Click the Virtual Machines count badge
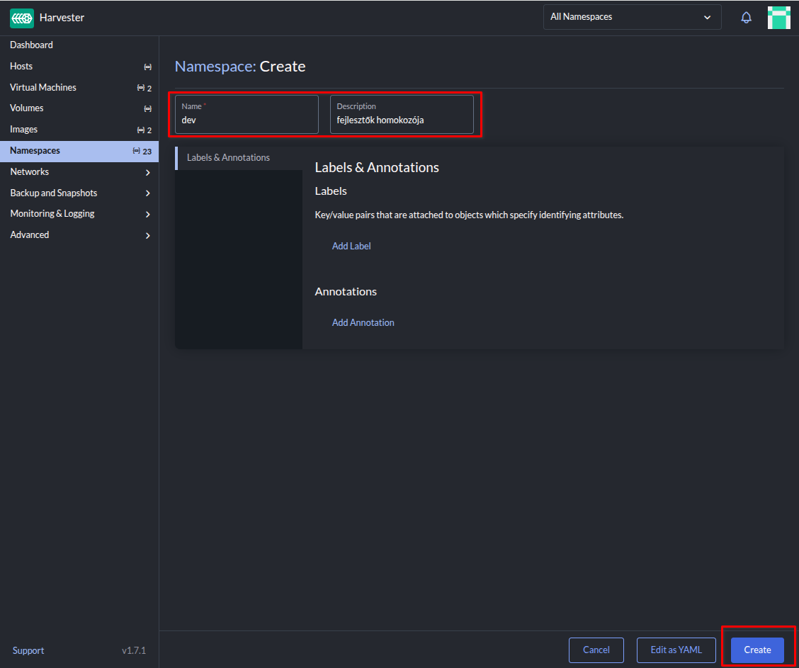This screenshot has width=799, height=668. click(144, 88)
